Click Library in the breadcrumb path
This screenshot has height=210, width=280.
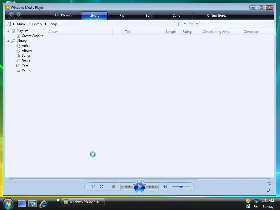[x=37, y=24]
